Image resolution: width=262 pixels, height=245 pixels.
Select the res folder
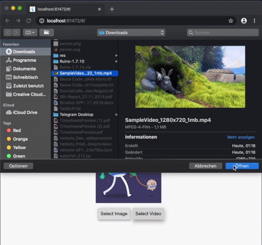[85, 55]
